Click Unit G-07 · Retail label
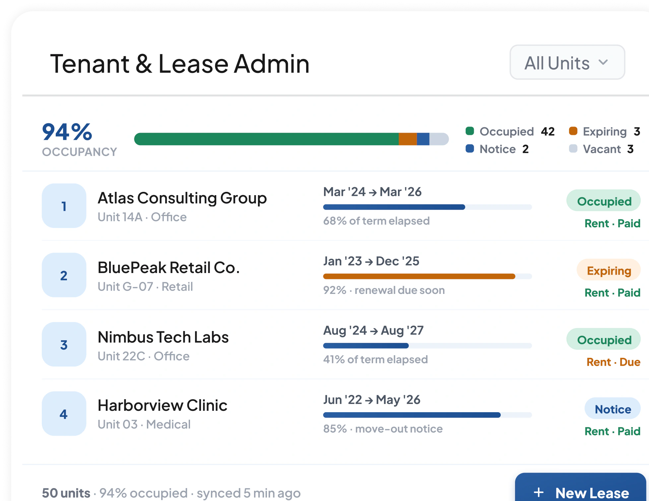Screen dimensions: 649x501 (x=145, y=286)
